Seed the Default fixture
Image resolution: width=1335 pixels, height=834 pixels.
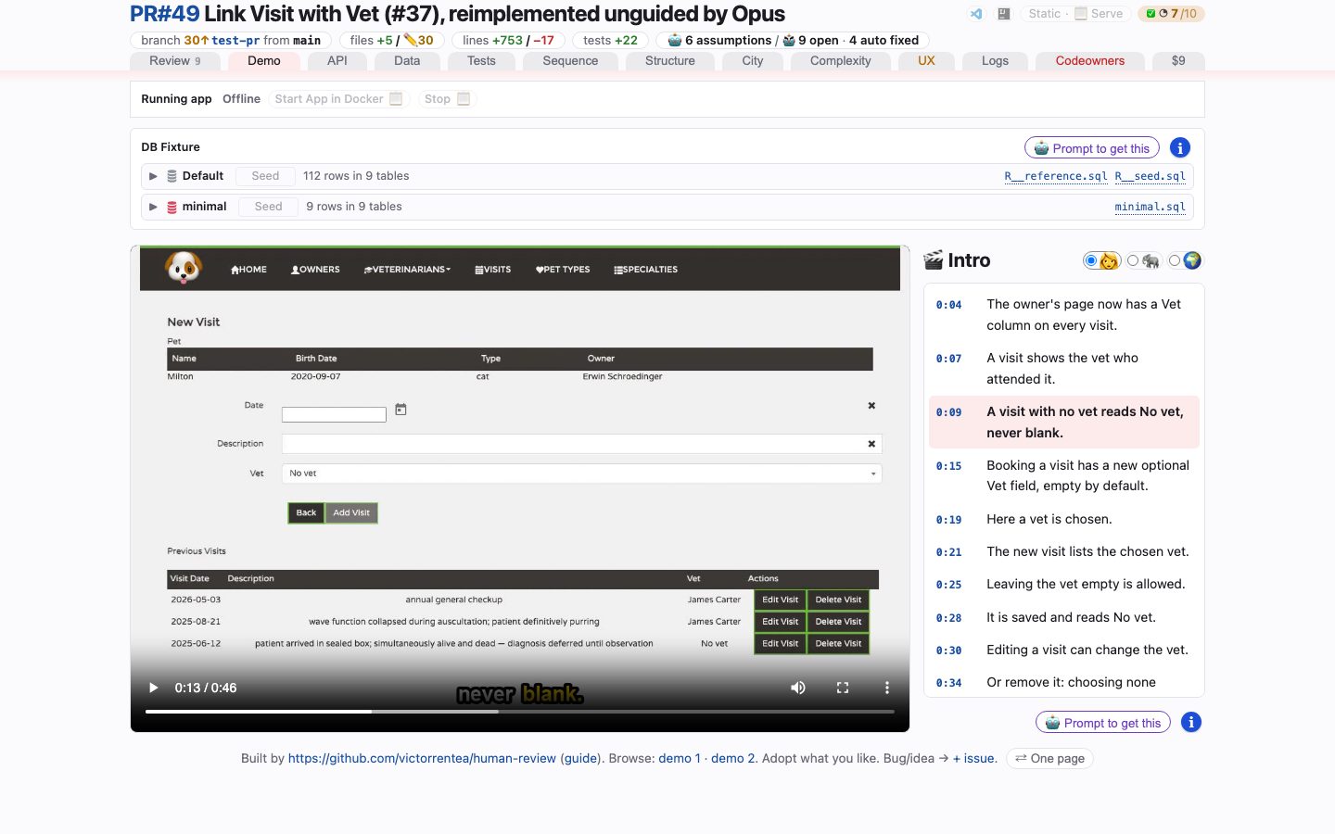(265, 176)
